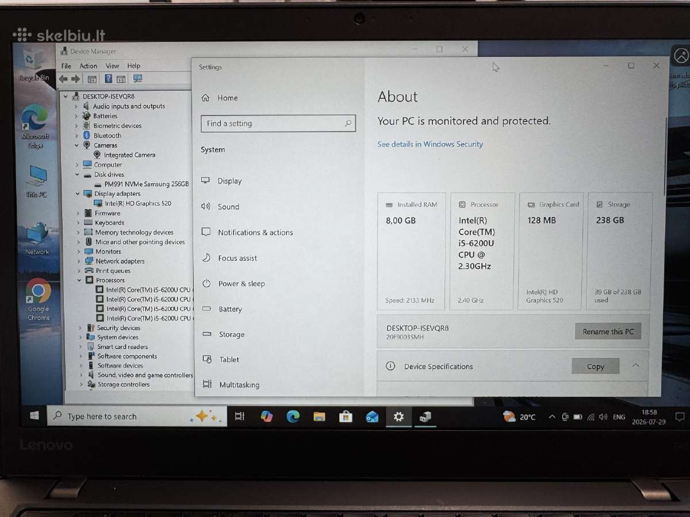Open Display settings in the sidebar
The width and height of the screenshot is (690, 517).
(230, 181)
